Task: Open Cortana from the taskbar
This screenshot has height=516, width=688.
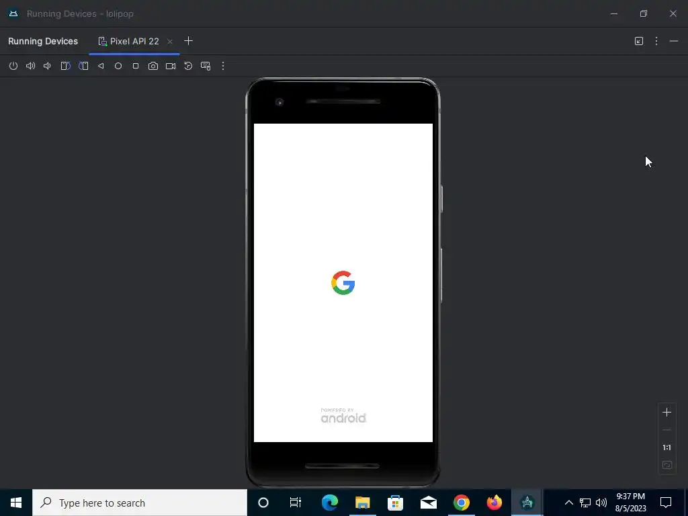Action: [x=263, y=503]
